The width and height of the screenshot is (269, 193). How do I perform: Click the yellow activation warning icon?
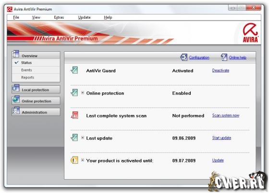[x=74, y=160]
